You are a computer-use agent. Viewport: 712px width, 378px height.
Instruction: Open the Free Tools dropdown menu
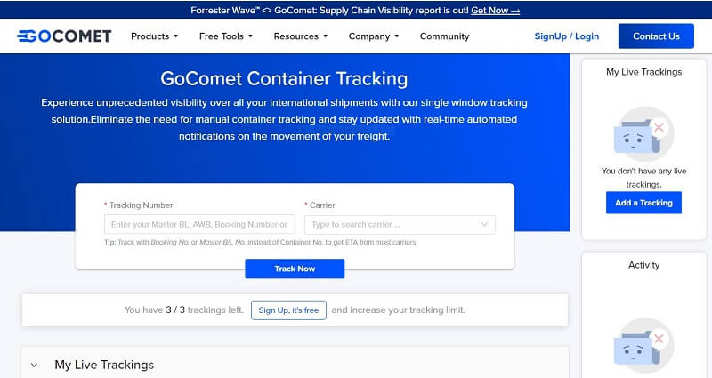(x=226, y=36)
